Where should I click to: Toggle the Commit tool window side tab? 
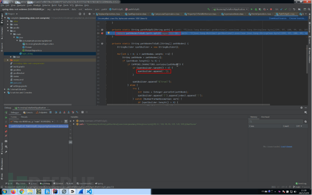[x=2, y=47]
